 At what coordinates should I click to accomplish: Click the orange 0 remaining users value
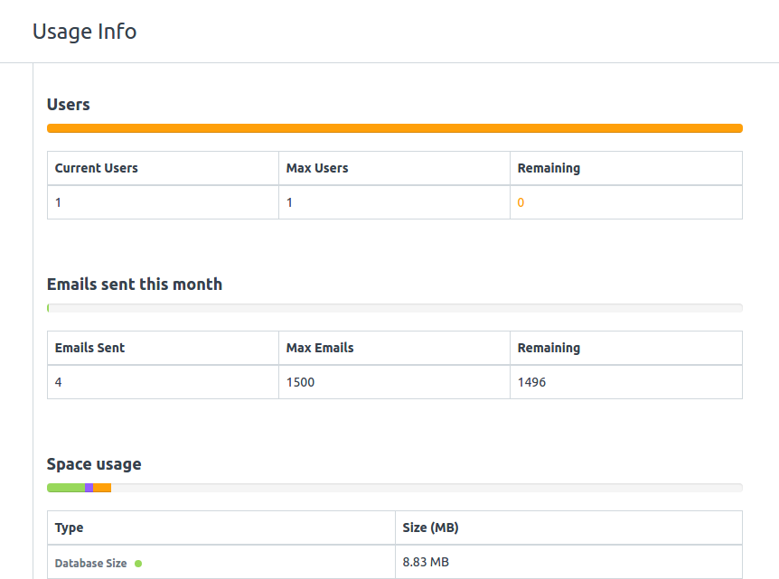[521, 202]
